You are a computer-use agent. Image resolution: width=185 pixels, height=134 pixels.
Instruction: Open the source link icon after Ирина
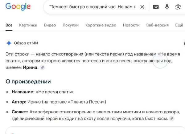(x=42, y=67)
